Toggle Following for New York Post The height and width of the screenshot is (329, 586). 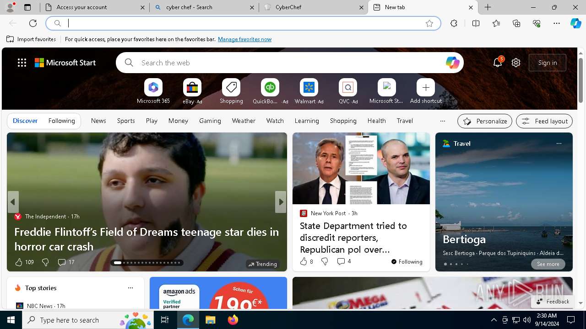pyautogui.click(x=407, y=261)
